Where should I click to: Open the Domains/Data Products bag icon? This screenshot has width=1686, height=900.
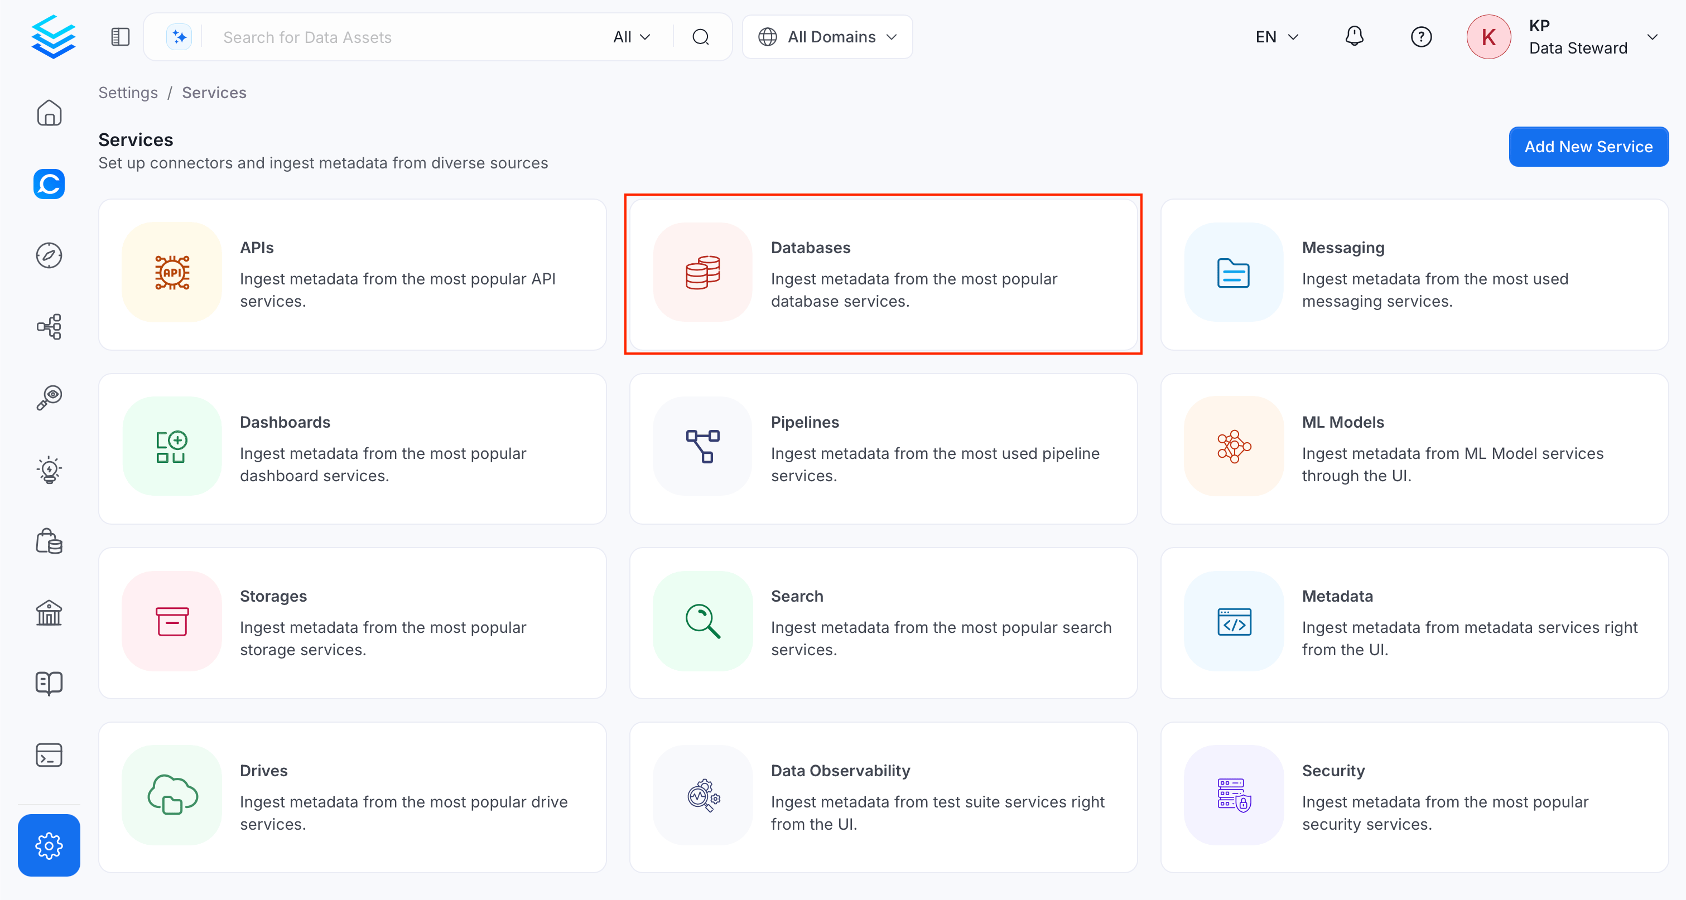coord(49,541)
